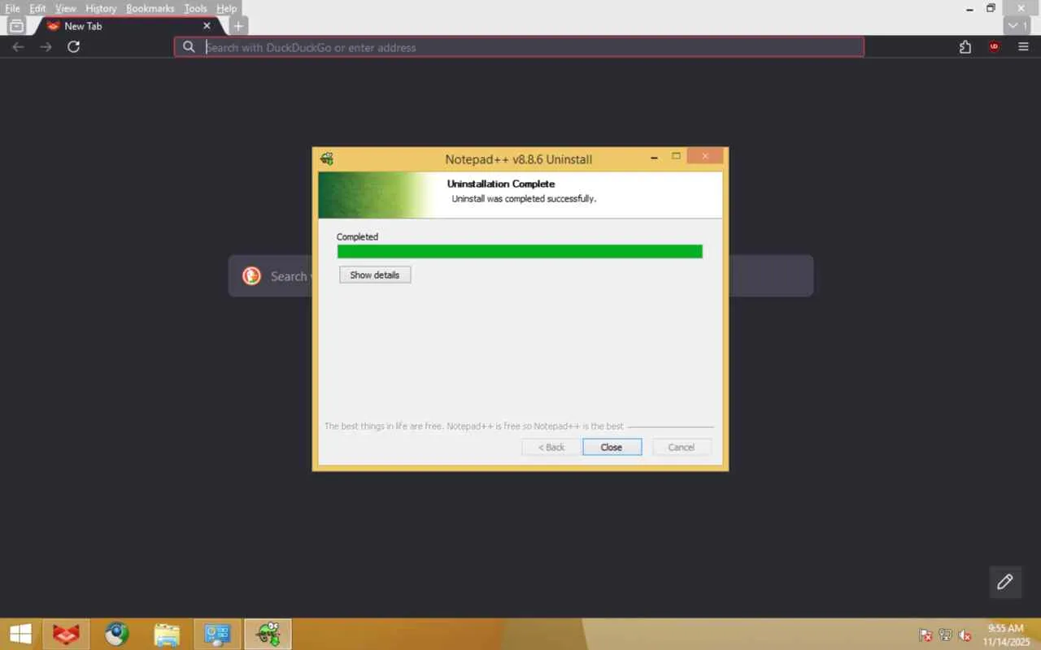The image size is (1041, 650).
Task: Click the DuckDuckGo logo in the page search box
Action: pyautogui.click(x=251, y=276)
